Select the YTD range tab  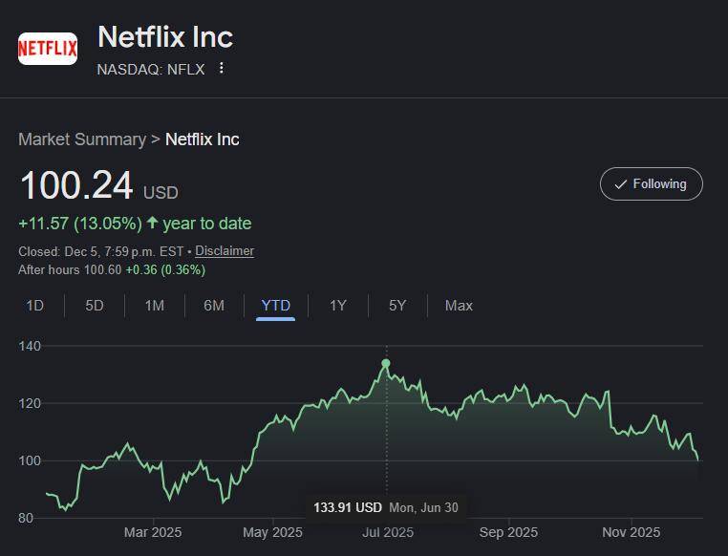(275, 306)
